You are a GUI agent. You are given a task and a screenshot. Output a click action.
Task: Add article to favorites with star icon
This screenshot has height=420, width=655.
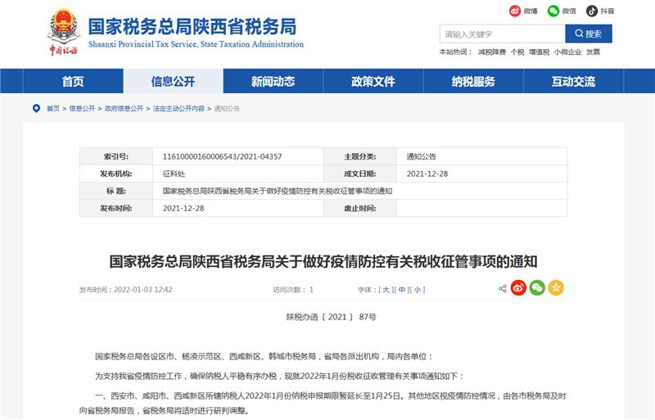(x=556, y=288)
